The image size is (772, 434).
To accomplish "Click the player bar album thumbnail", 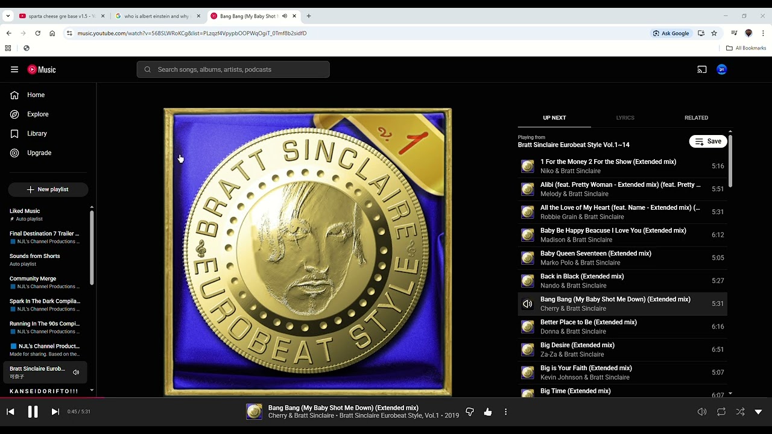I will pos(254,412).
